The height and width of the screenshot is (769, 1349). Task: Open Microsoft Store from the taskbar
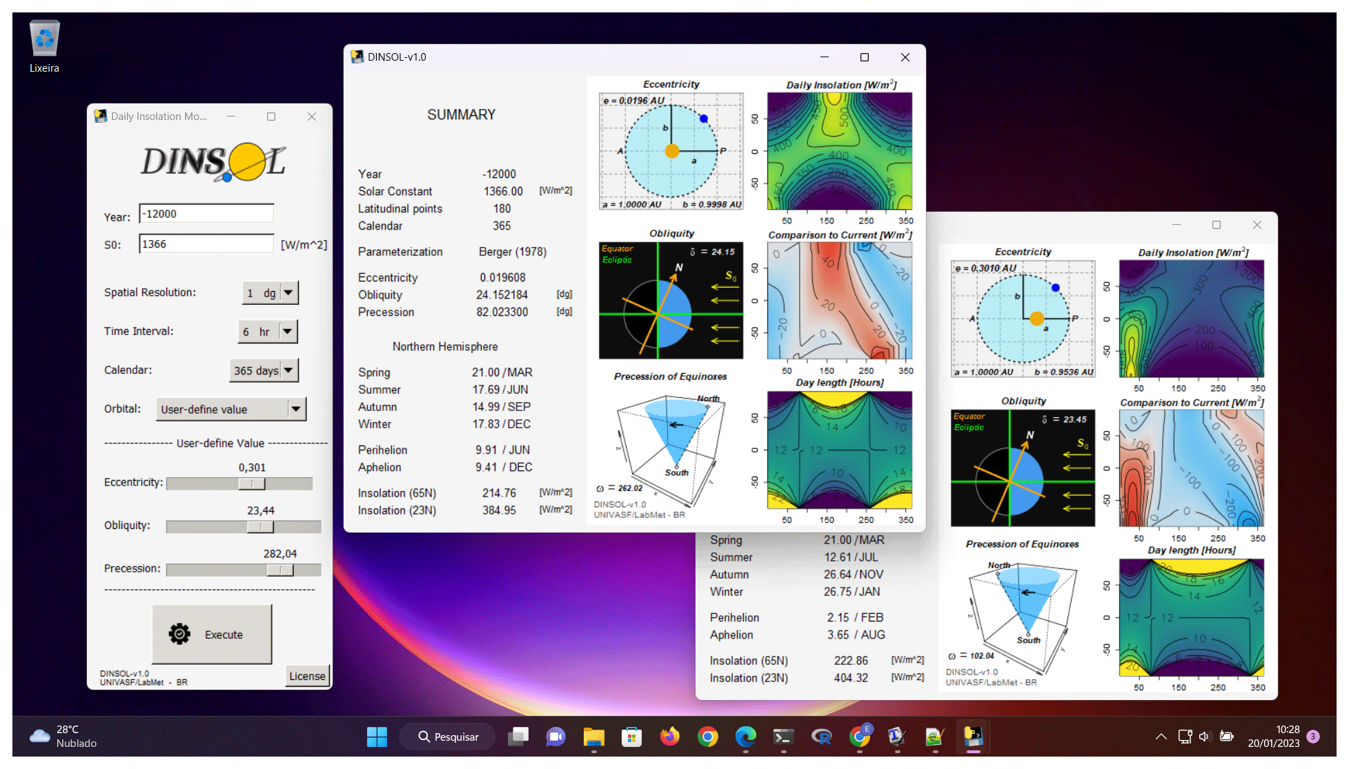pyautogui.click(x=631, y=737)
